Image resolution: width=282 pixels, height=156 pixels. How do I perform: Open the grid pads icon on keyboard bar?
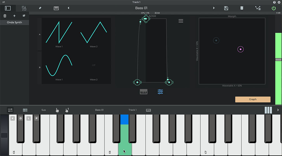(x=25, y=110)
